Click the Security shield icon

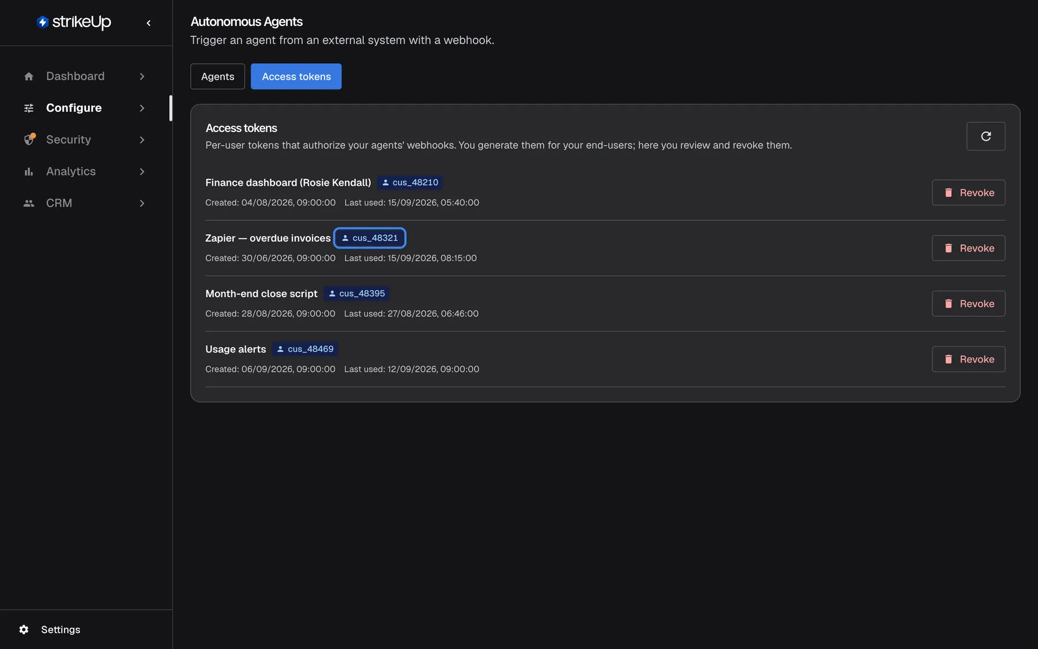click(x=29, y=140)
